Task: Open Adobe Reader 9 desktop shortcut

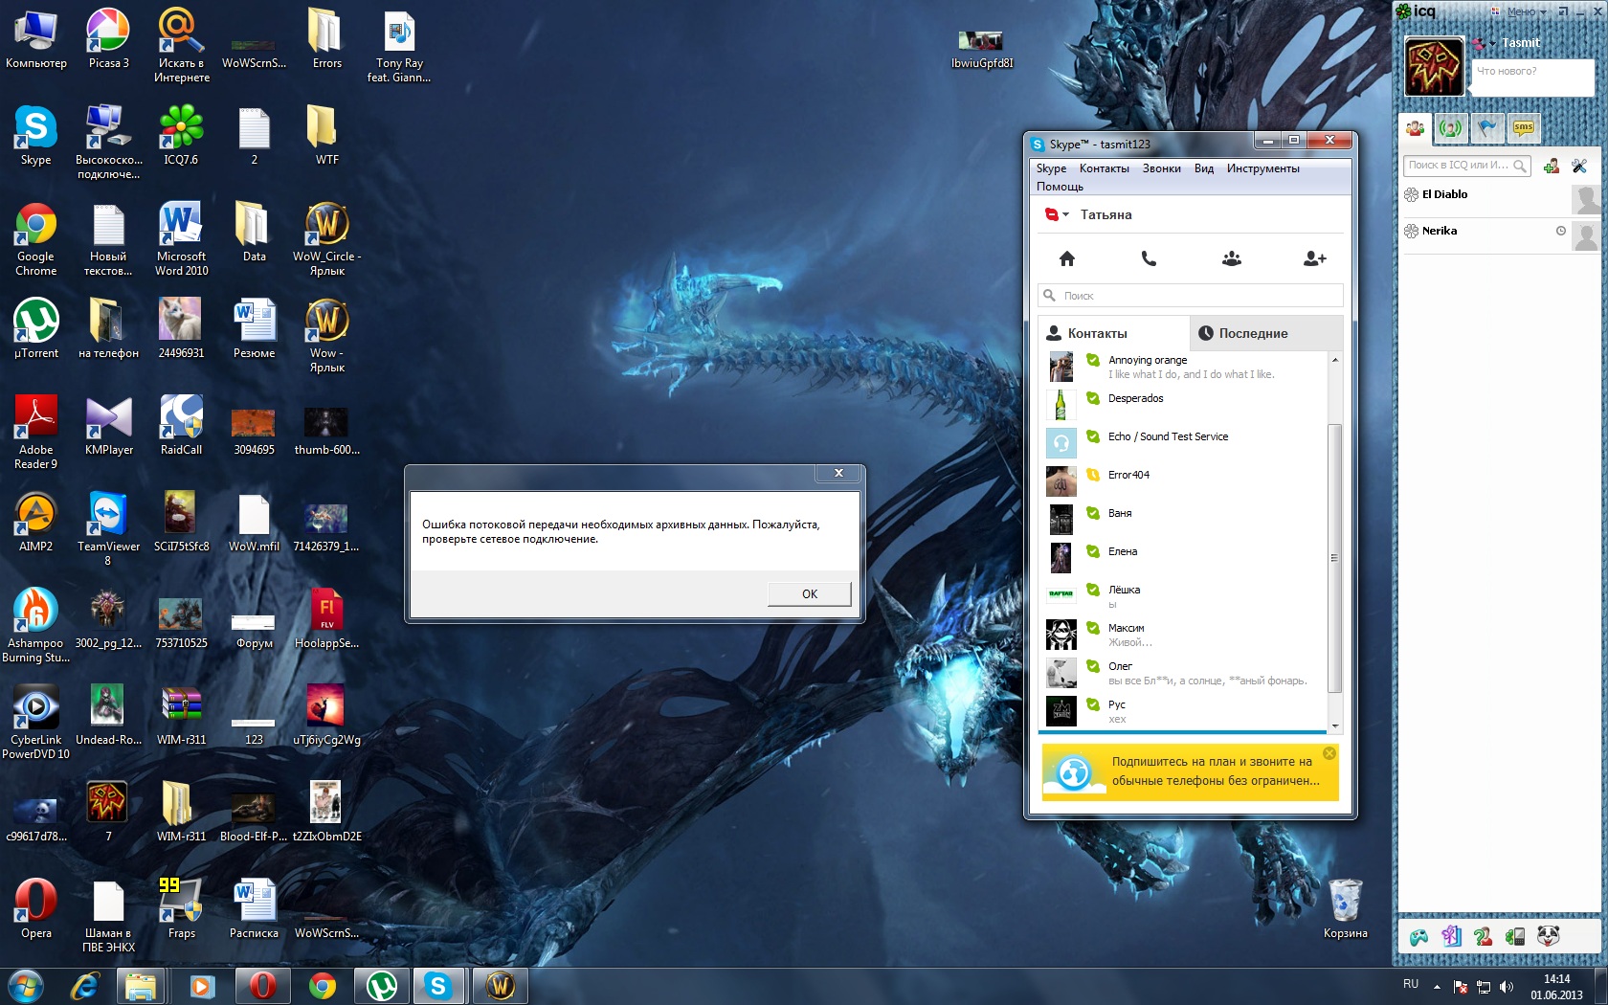Action: click(x=36, y=433)
